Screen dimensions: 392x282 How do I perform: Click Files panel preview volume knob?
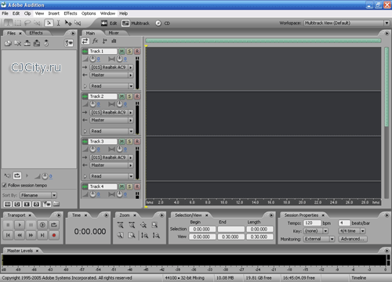(x=45, y=176)
